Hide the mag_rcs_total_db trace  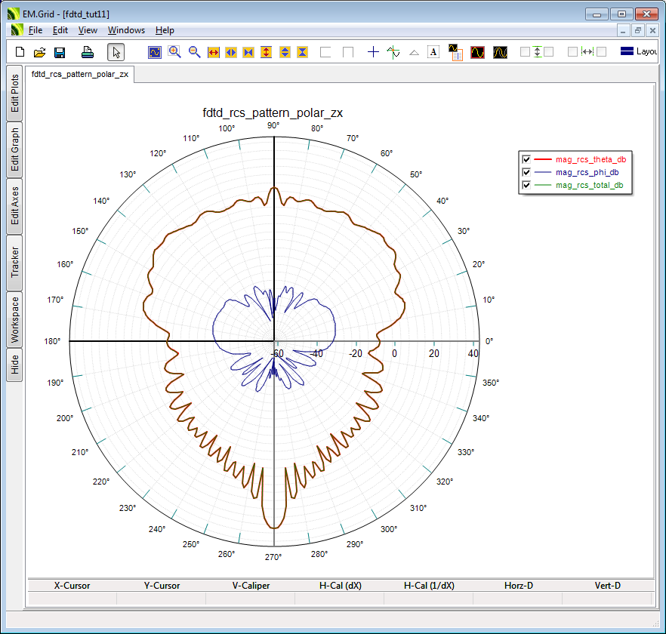point(526,185)
